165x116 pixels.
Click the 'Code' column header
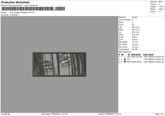145,54
